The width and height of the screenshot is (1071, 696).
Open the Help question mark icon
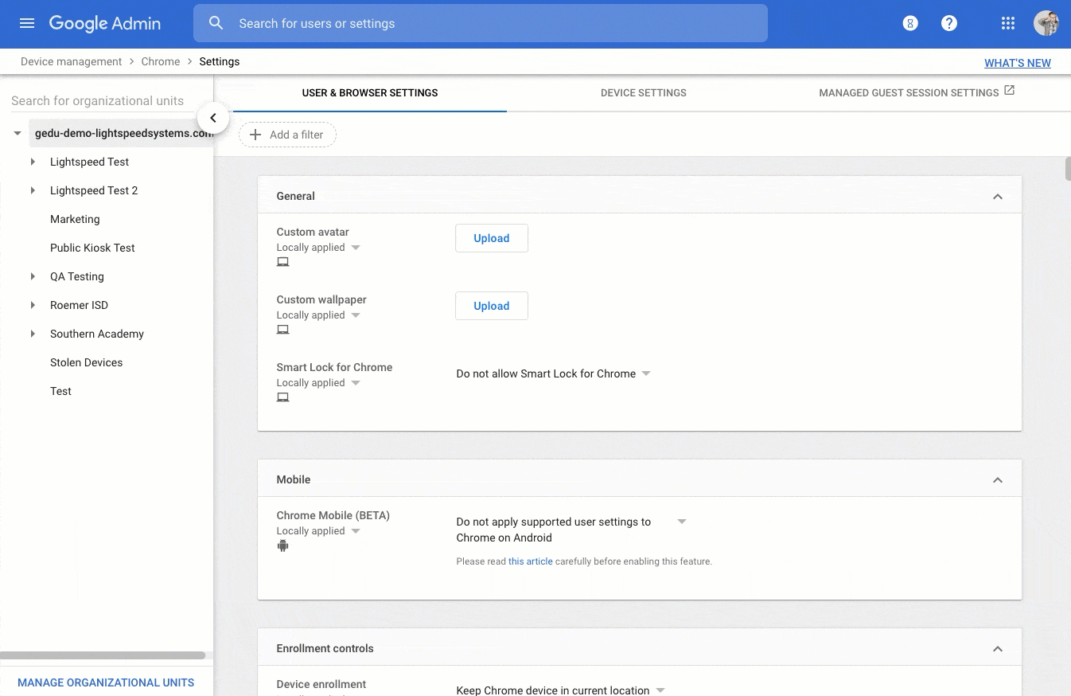tap(949, 23)
